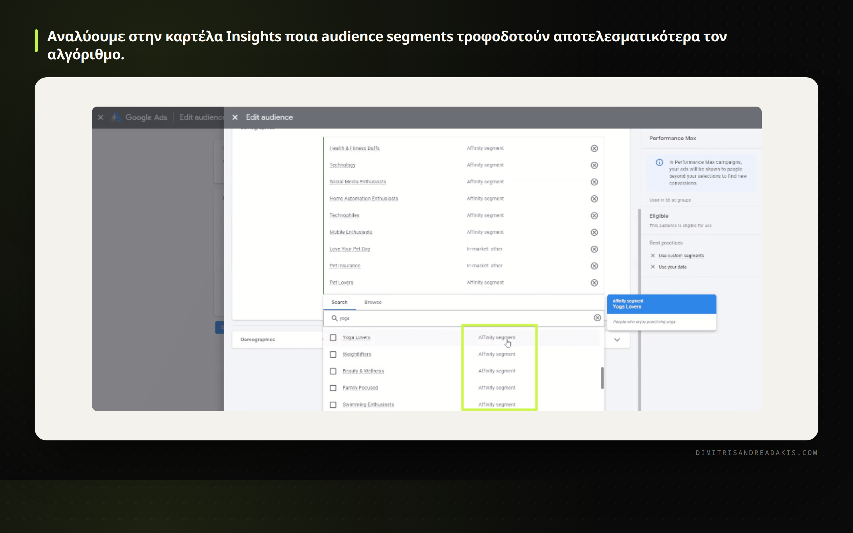Click the Yoga Lovers tooltip header
Image resolution: width=853 pixels, height=533 pixels.
coord(661,304)
